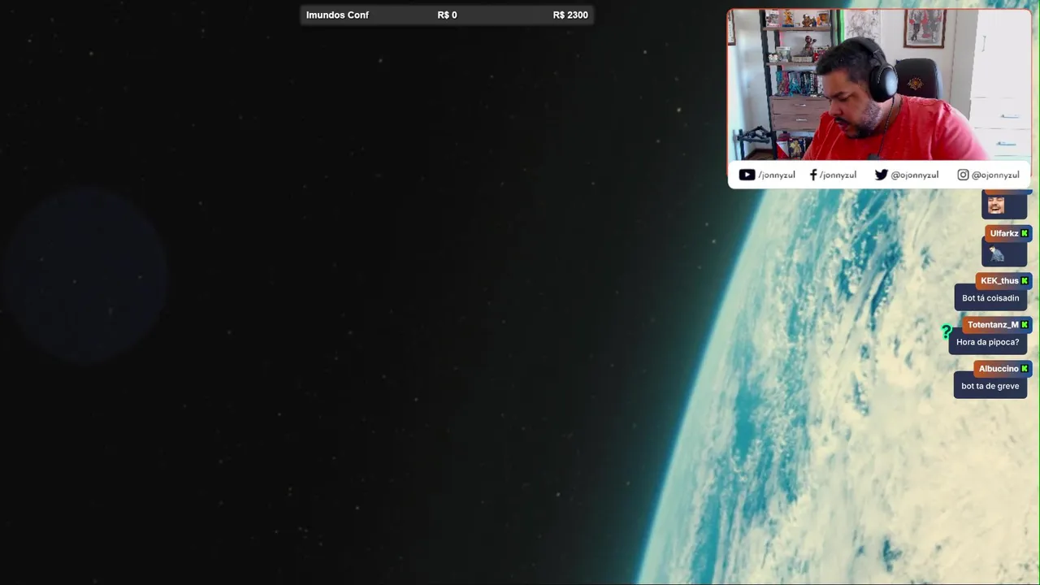Click the Facebook icon in social bar
Image resolution: width=1040 pixels, height=585 pixels.
coord(813,175)
